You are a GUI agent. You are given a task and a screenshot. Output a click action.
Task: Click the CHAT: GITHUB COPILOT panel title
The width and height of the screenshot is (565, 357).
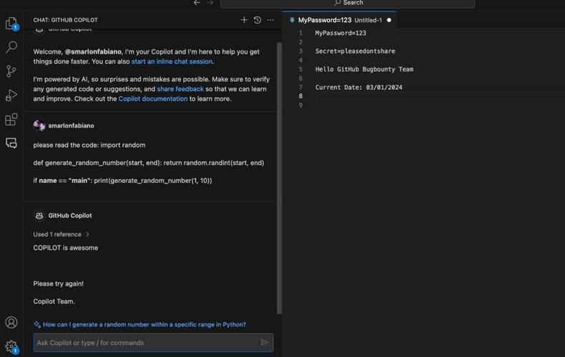pos(65,20)
